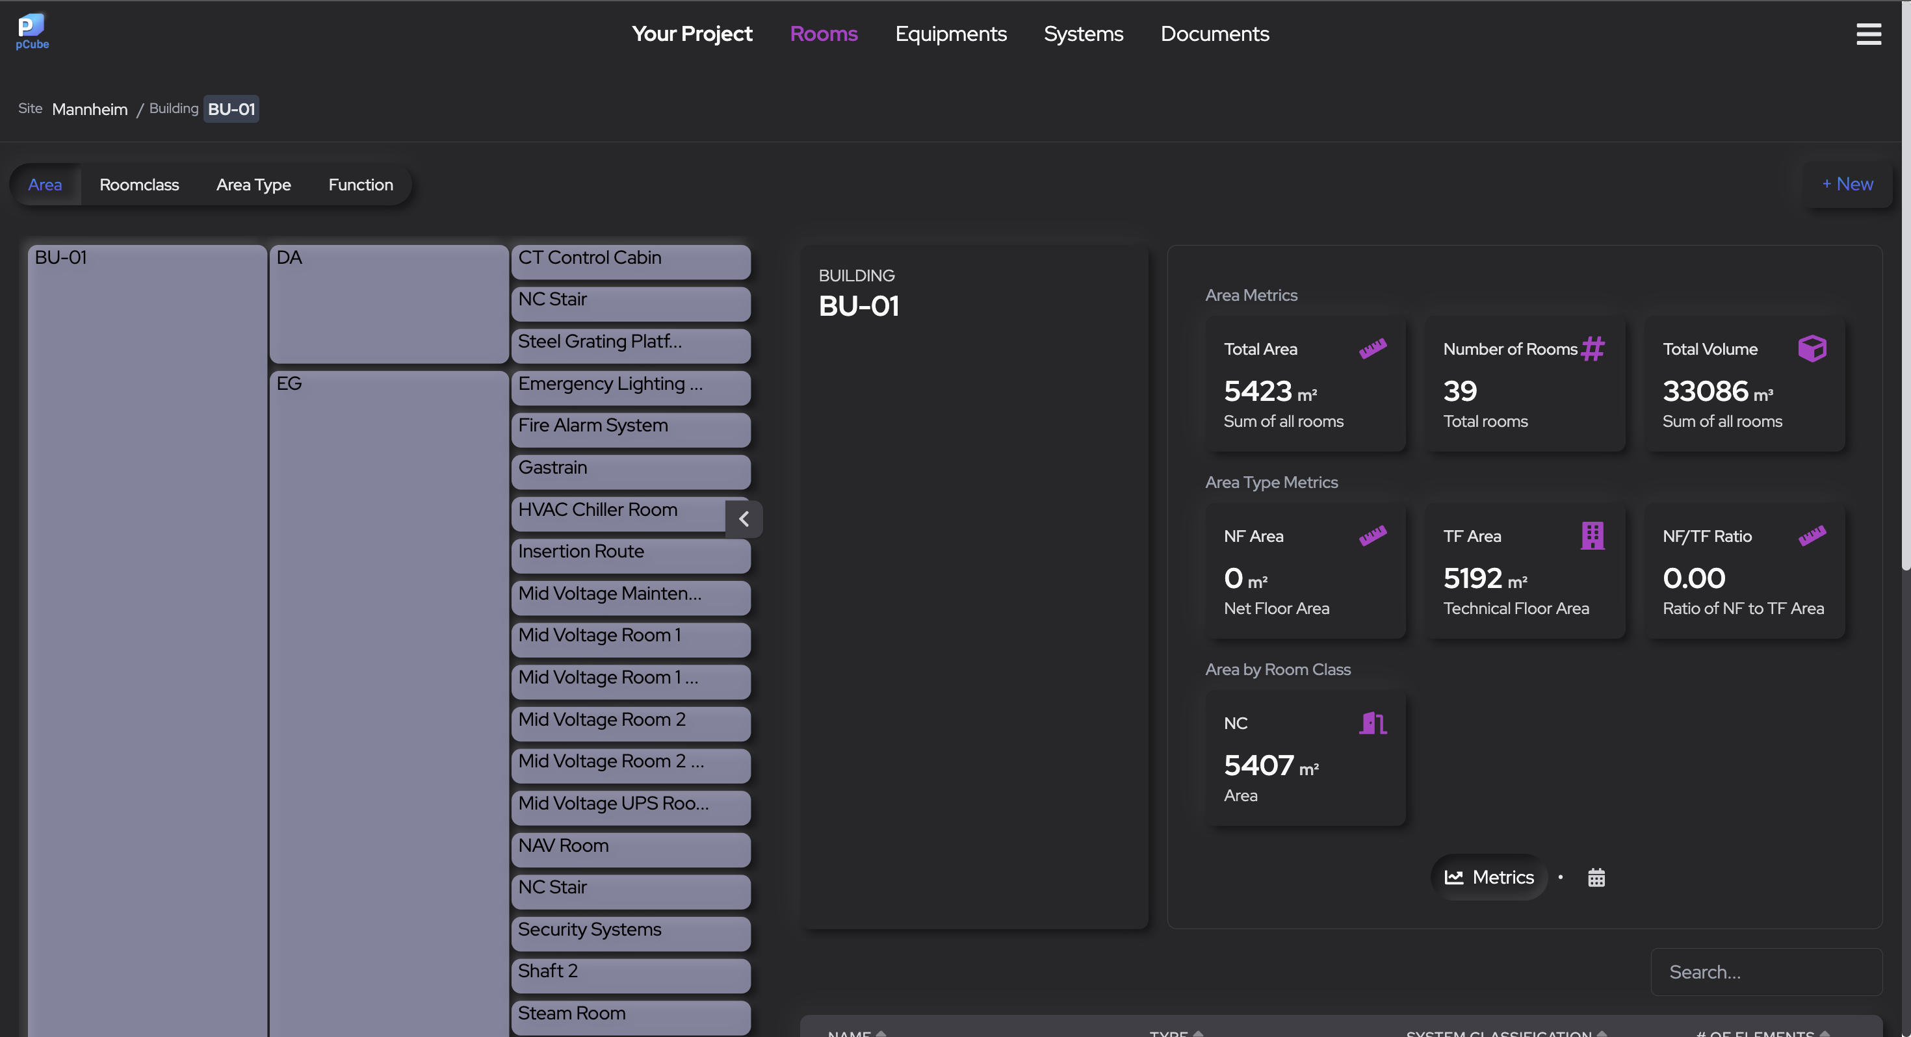Click the icon on the NC room class card

pos(1374,723)
